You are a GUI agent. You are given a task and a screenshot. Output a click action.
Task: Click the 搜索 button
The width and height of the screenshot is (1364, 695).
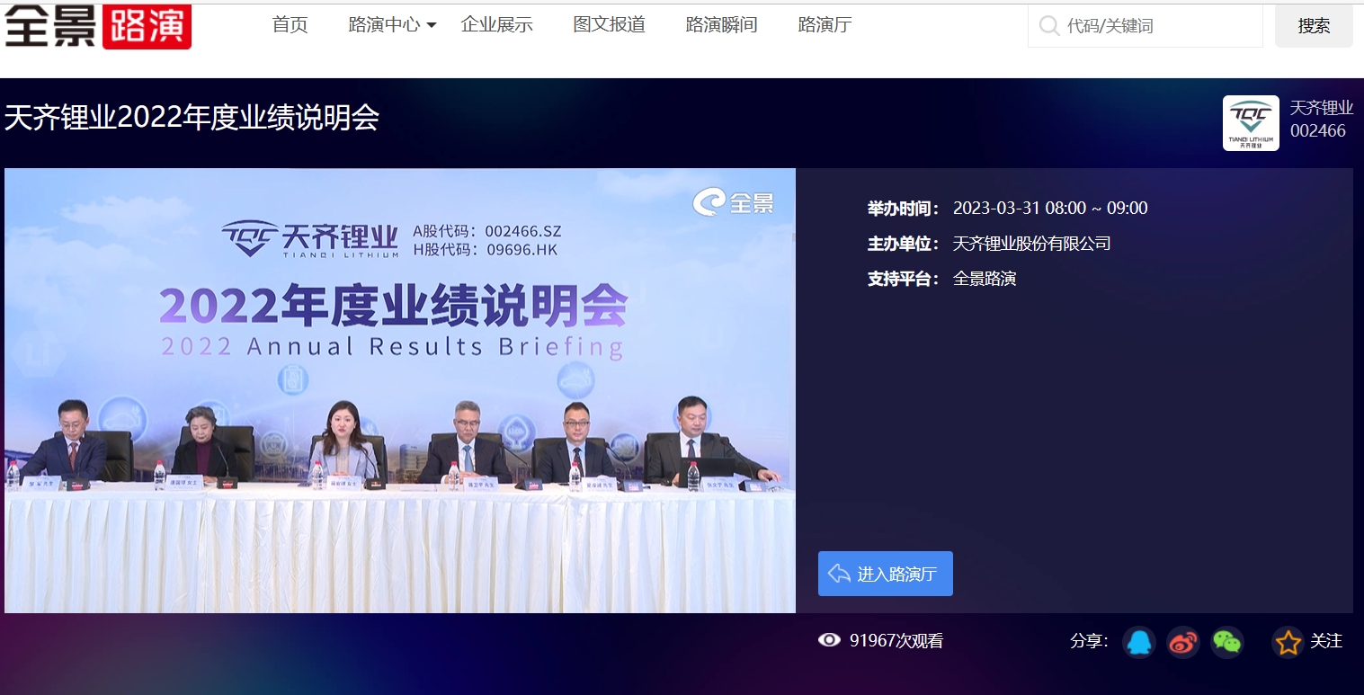(1314, 26)
